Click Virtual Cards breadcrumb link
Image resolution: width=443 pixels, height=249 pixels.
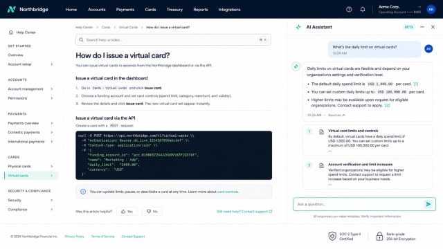(x=128, y=28)
